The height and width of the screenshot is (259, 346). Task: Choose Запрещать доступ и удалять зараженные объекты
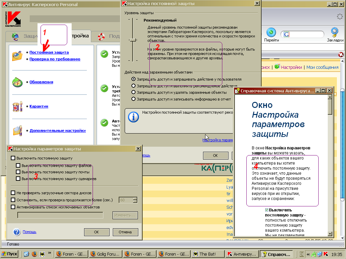click(133, 92)
